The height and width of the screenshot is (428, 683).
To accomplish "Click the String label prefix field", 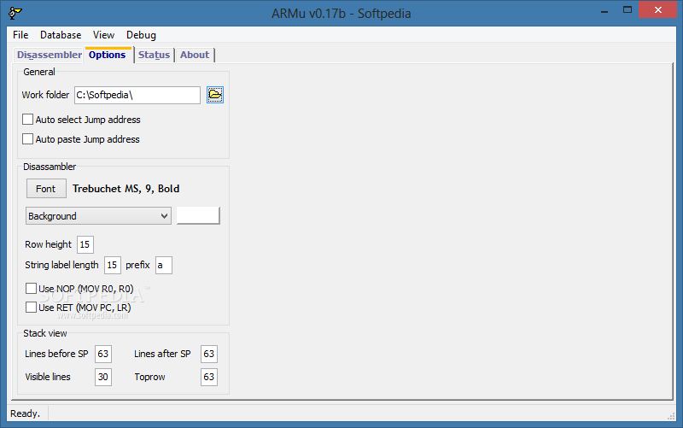I will click(164, 265).
